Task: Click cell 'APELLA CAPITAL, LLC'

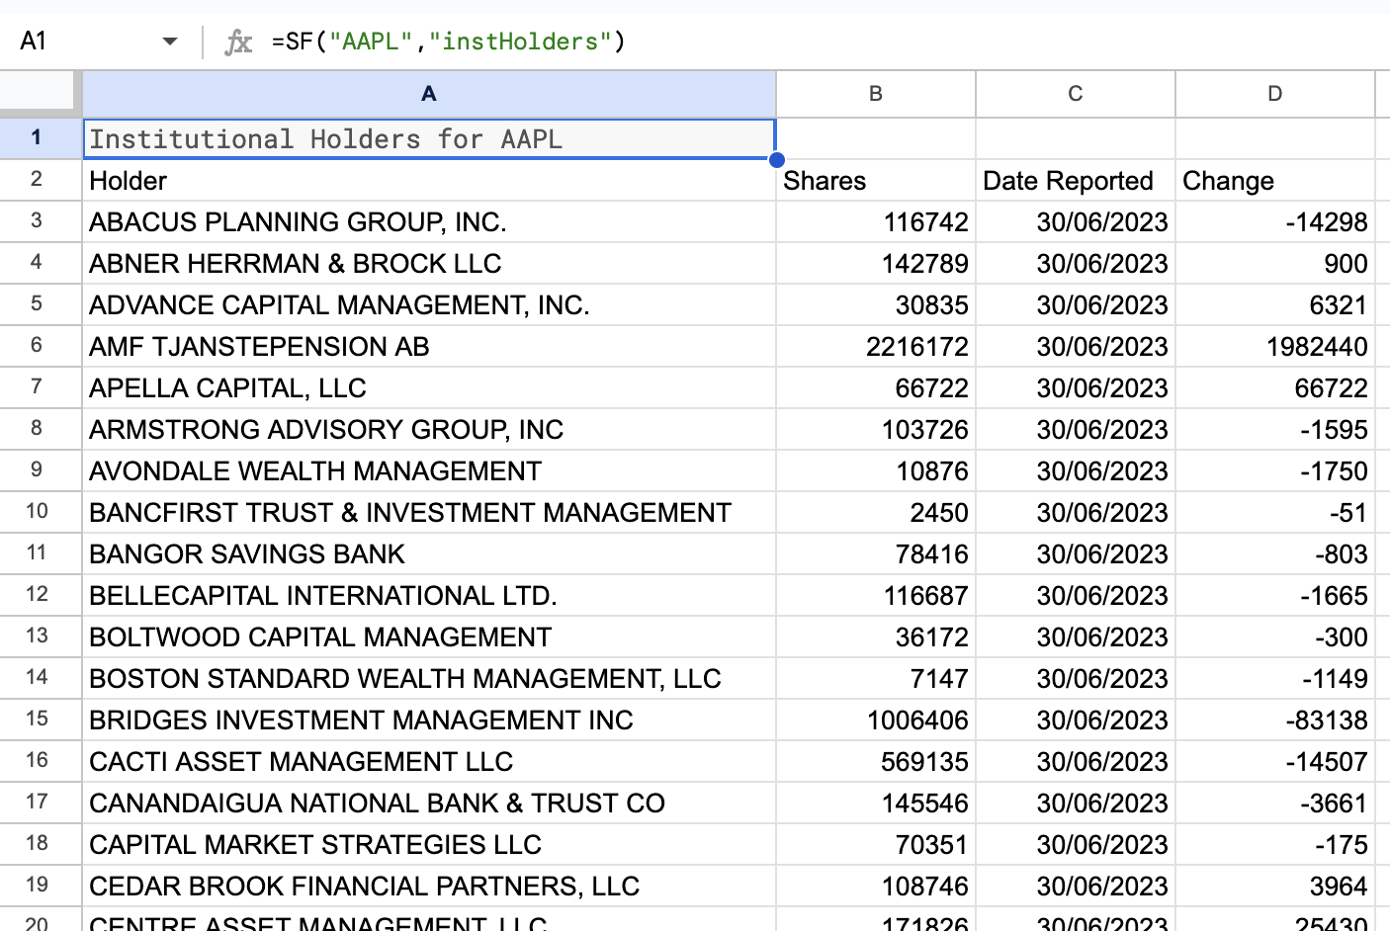Action: (x=429, y=388)
